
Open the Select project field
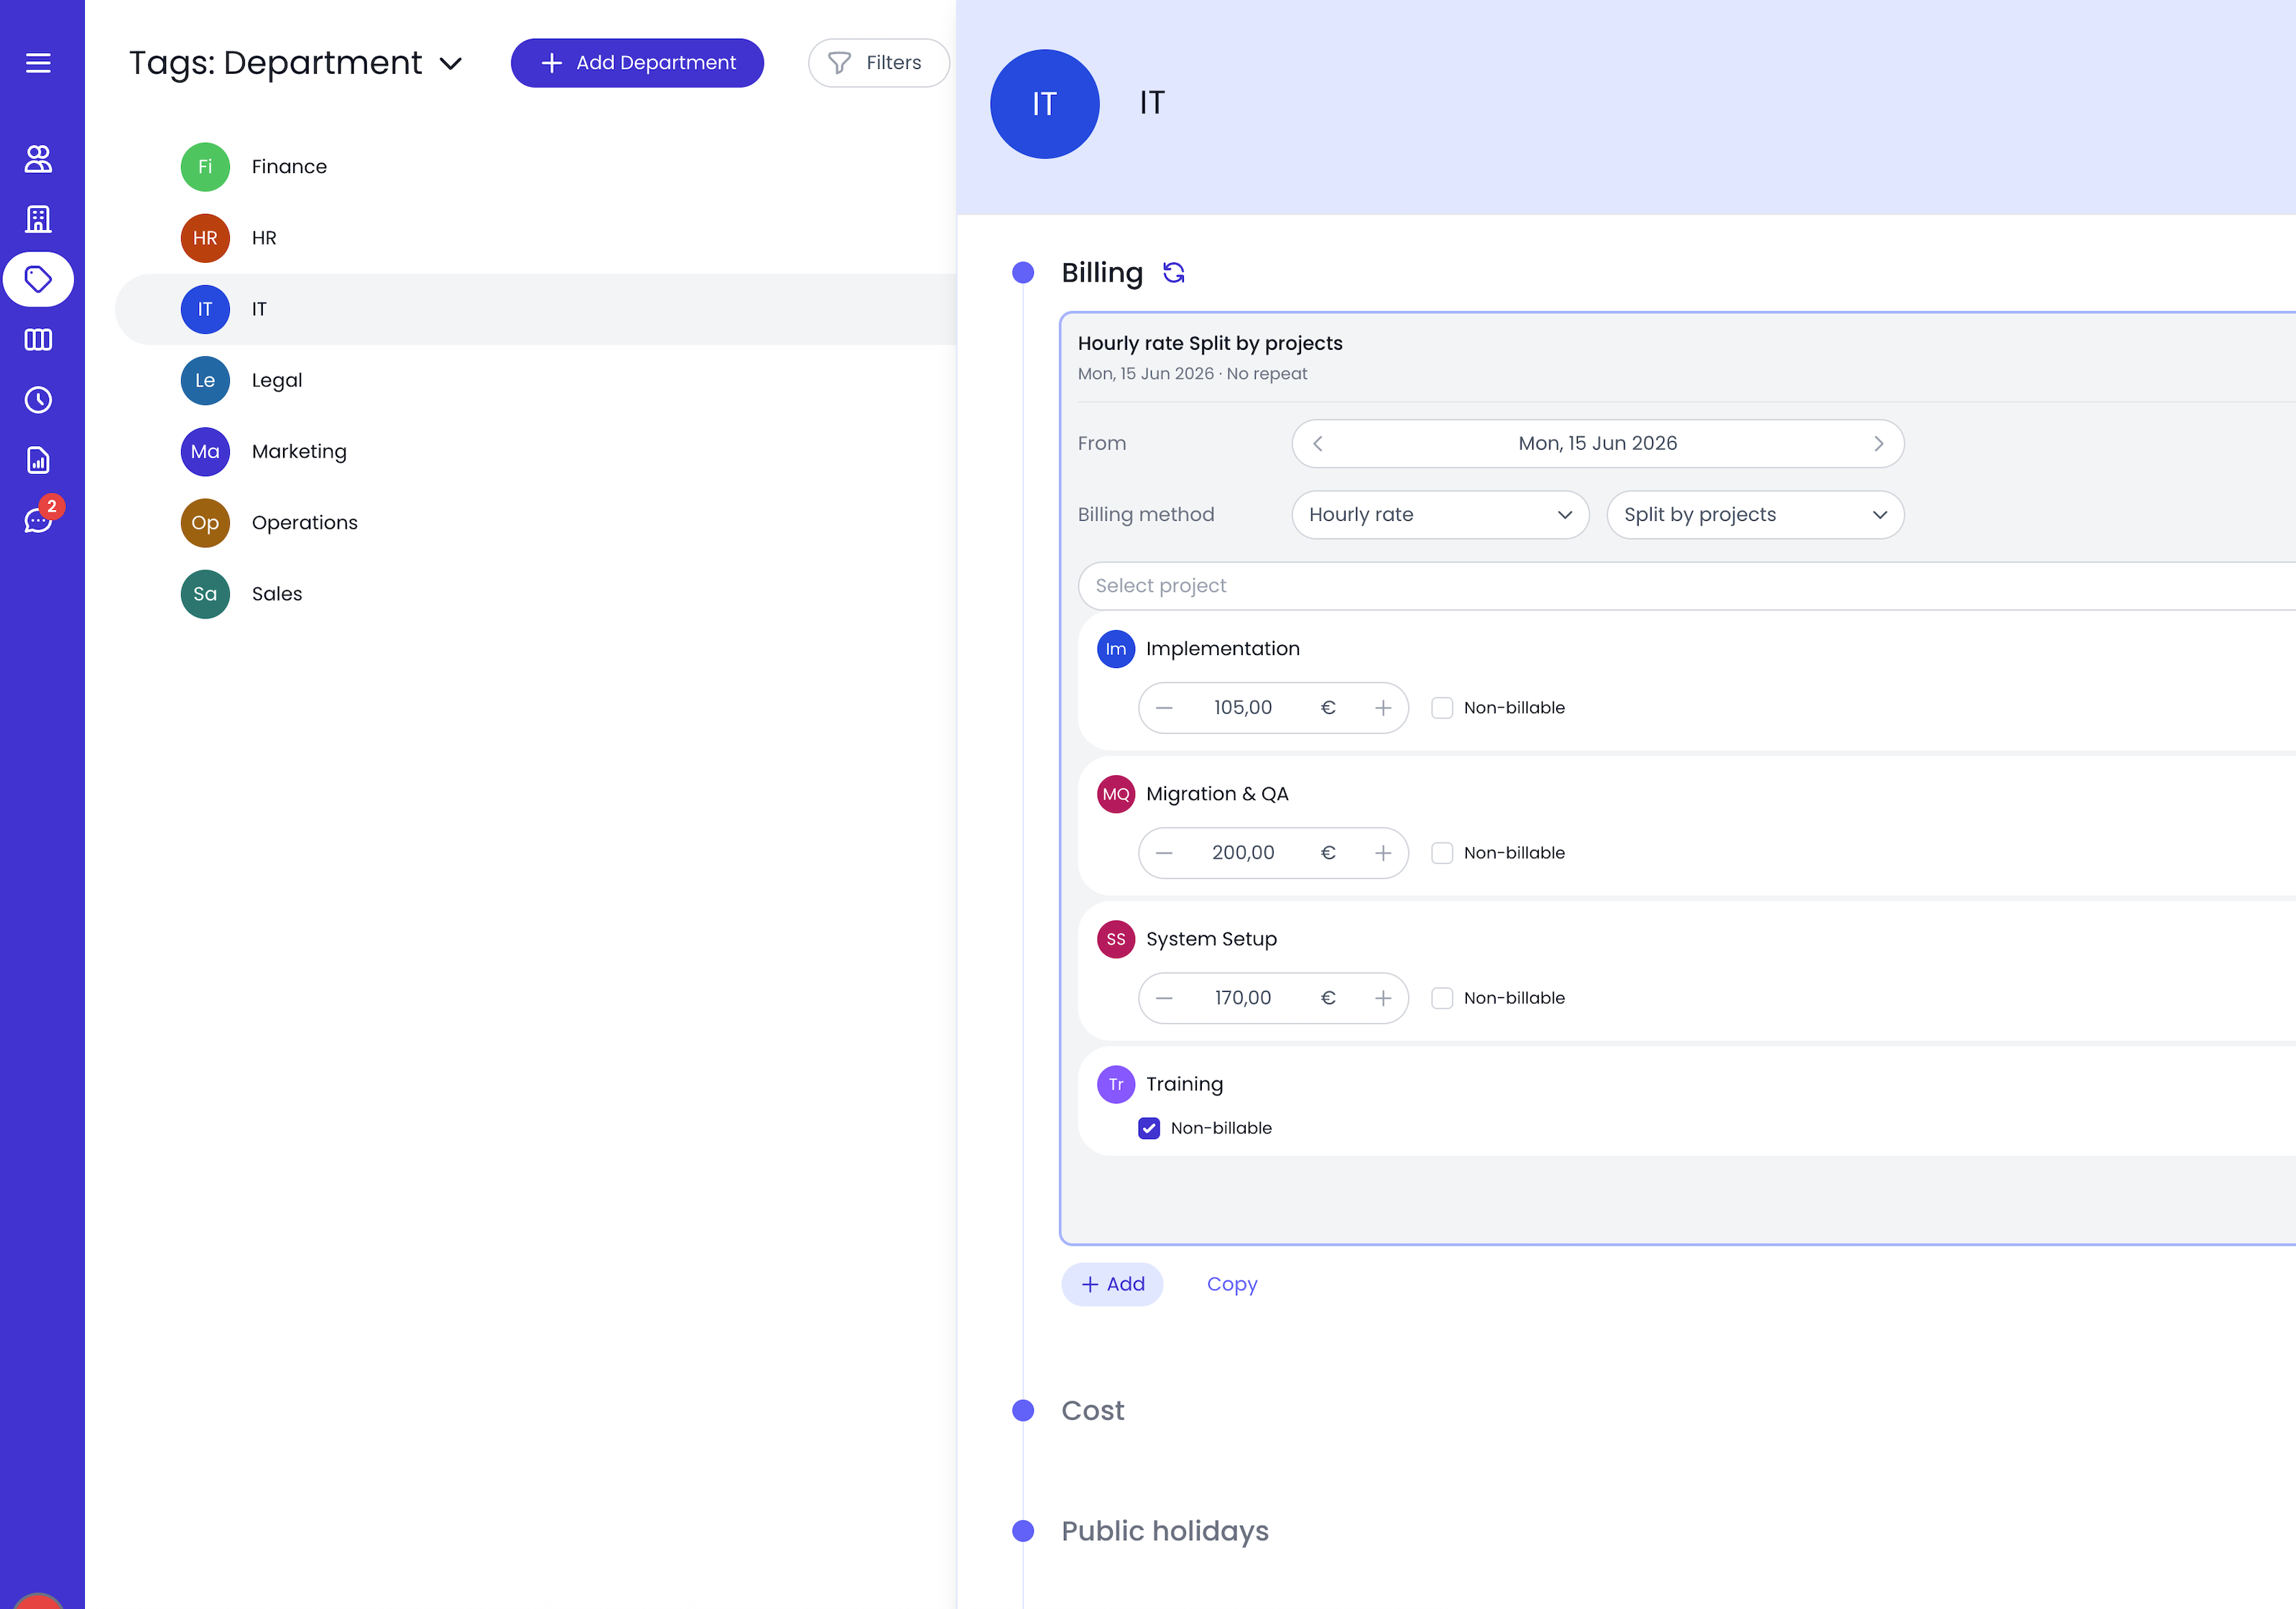pyautogui.click(x=1686, y=586)
